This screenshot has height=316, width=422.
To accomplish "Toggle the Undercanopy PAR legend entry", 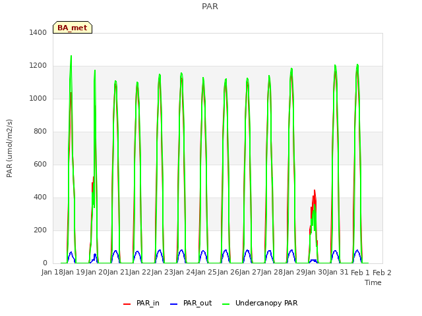I will click(x=260, y=303).
